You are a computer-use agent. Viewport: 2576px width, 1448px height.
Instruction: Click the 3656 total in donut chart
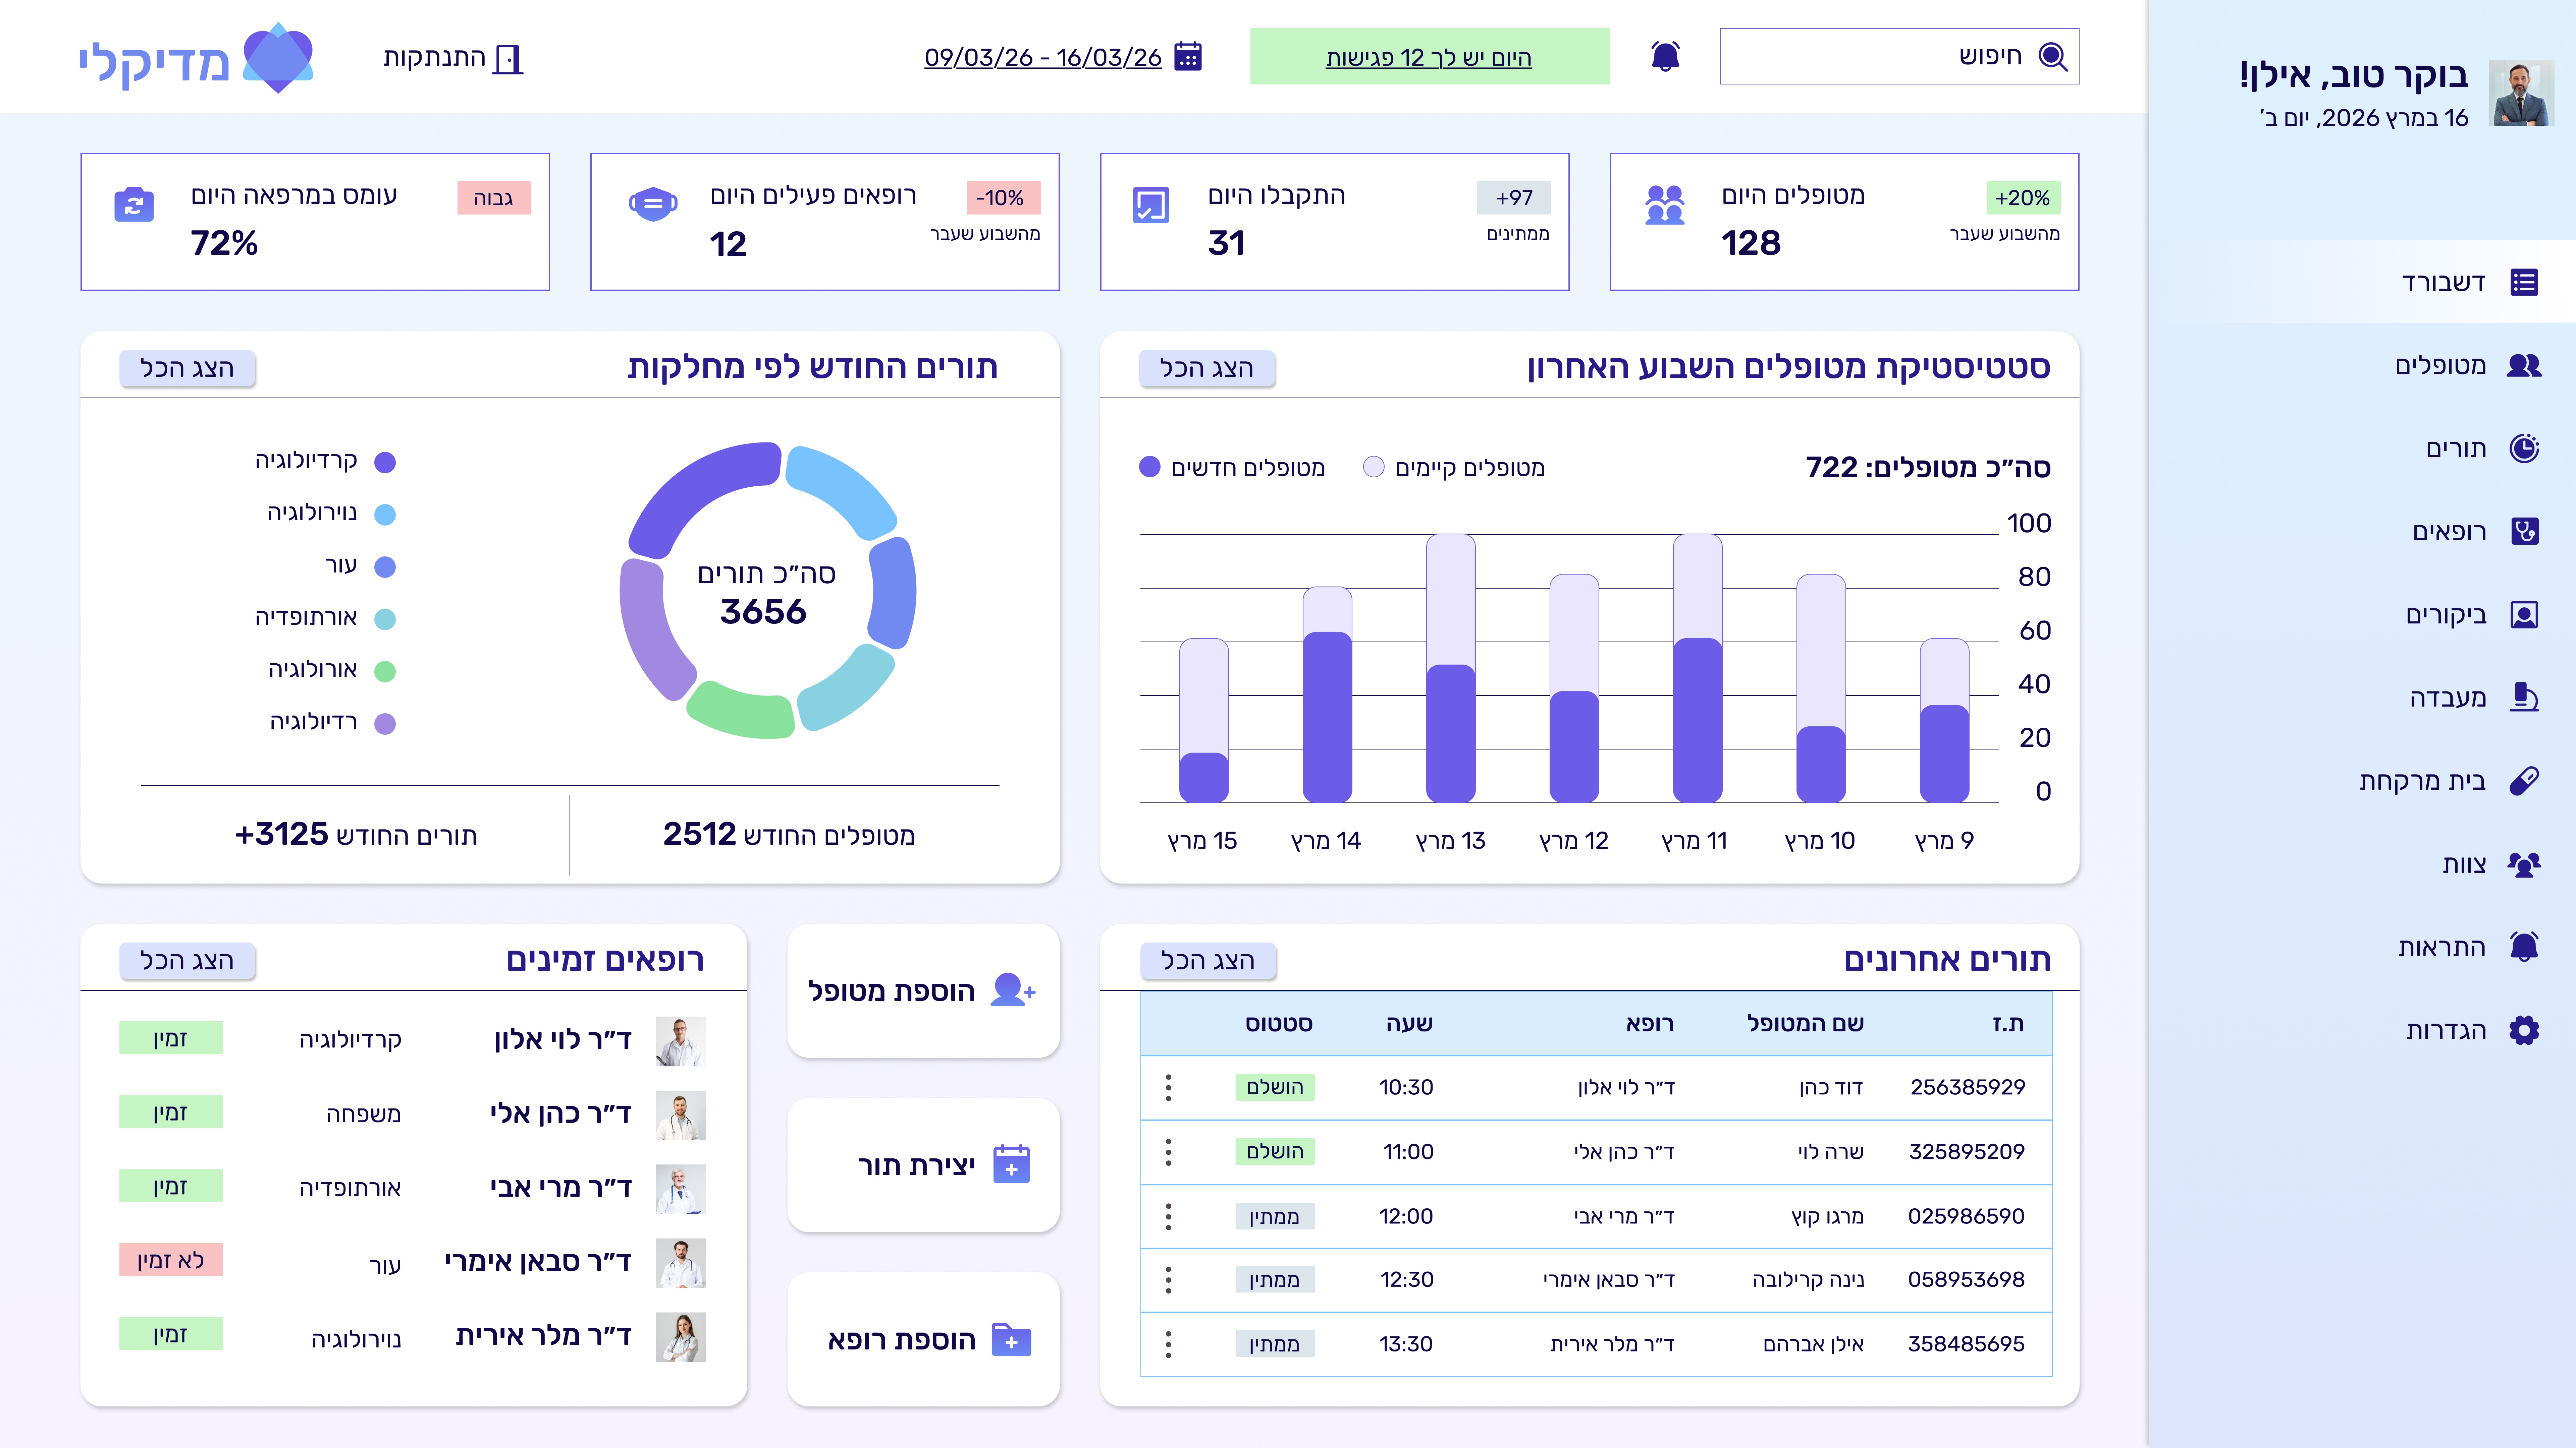pyautogui.click(x=763, y=612)
